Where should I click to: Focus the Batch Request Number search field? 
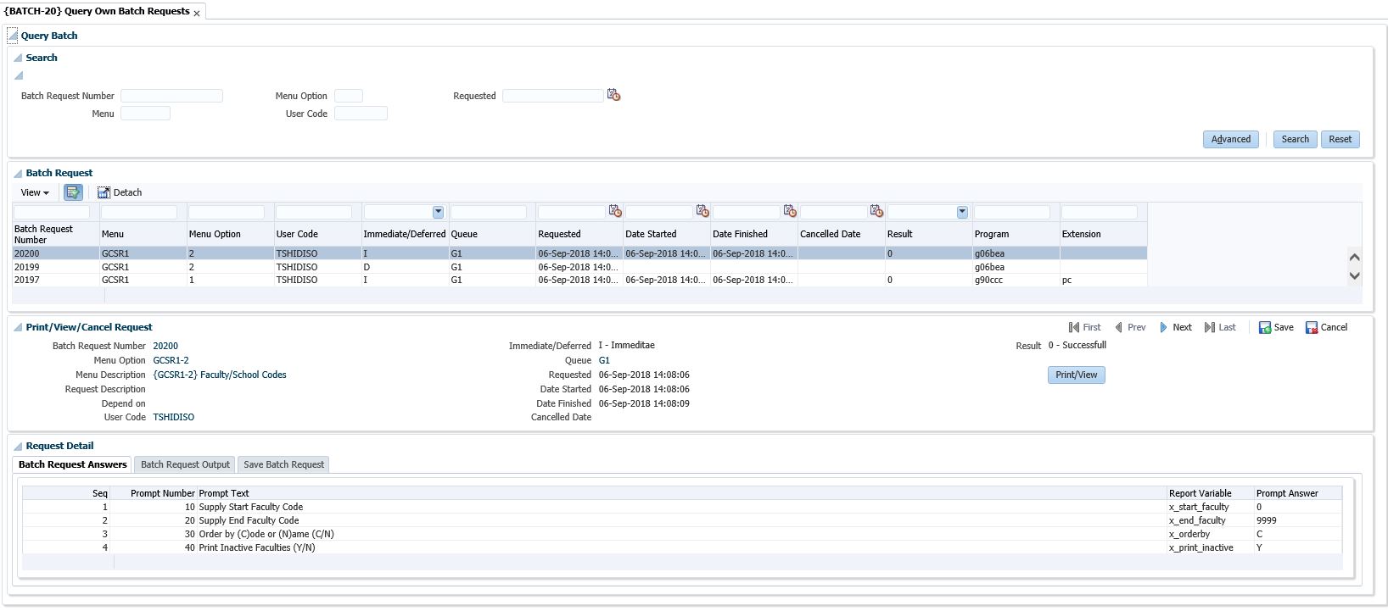pyautogui.click(x=171, y=96)
